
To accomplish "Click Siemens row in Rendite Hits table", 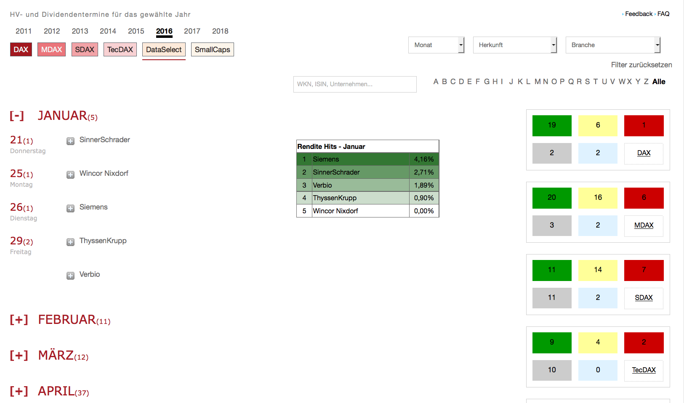I will [x=368, y=159].
